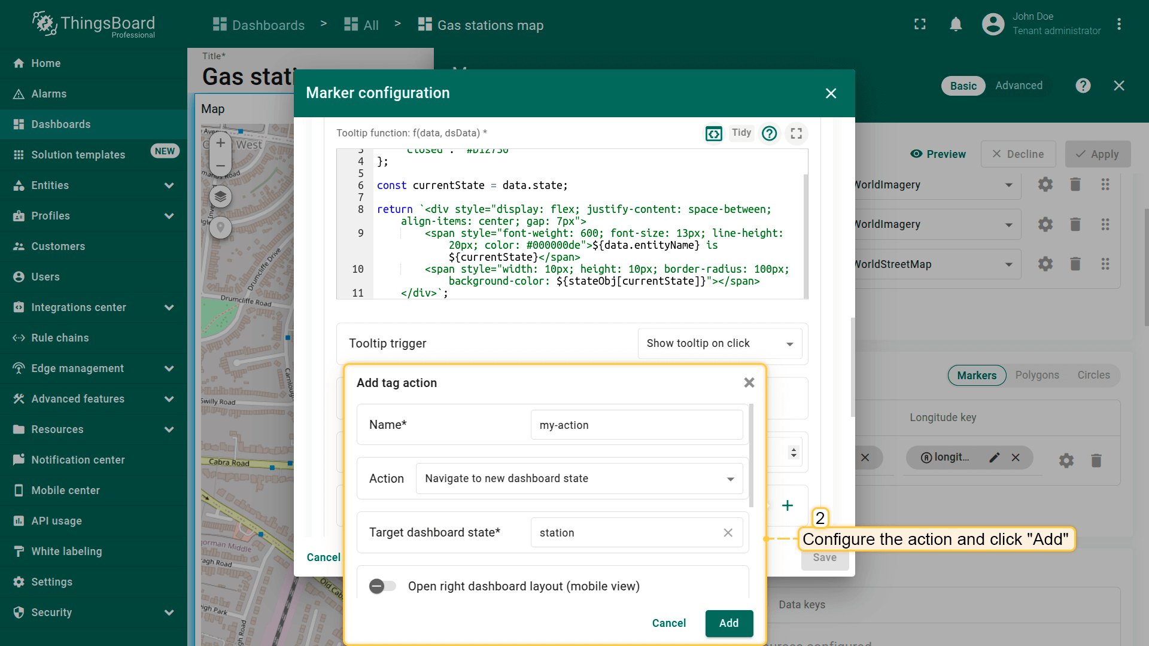Click plus icon to add tag action
The width and height of the screenshot is (1149, 646).
coord(788,505)
